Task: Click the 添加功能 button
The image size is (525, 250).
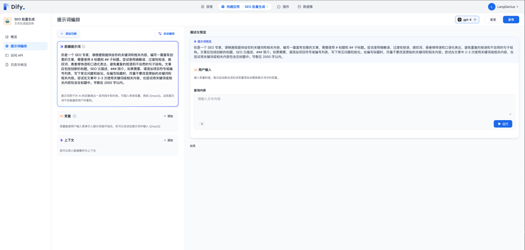Action: pyautogui.click(x=69, y=34)
